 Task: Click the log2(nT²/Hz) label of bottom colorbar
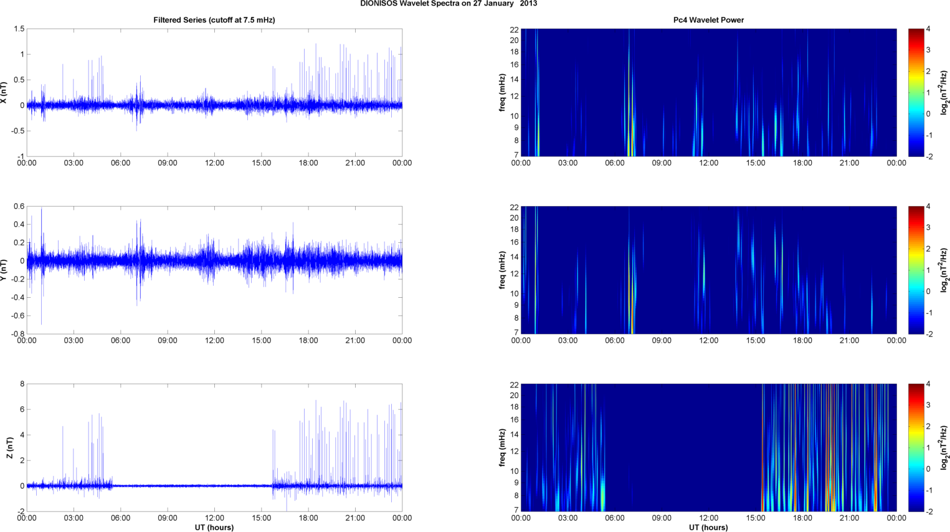tap(944, 448)
